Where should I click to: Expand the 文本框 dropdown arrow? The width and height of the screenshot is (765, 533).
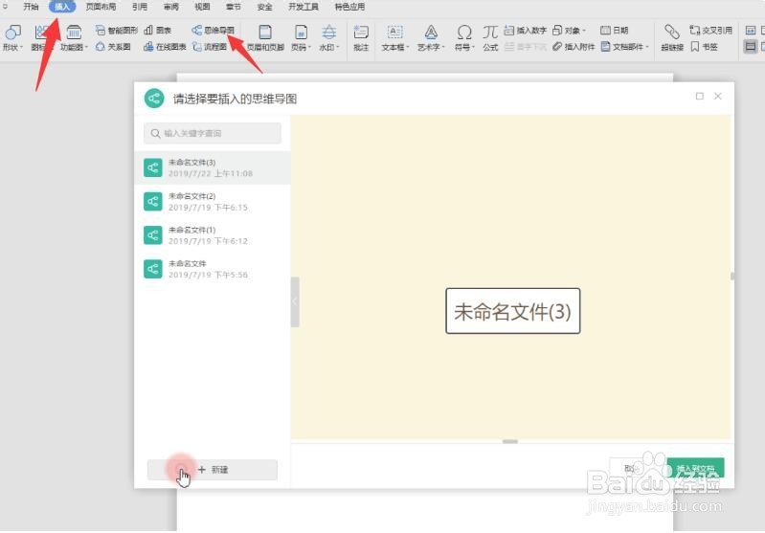407,47
